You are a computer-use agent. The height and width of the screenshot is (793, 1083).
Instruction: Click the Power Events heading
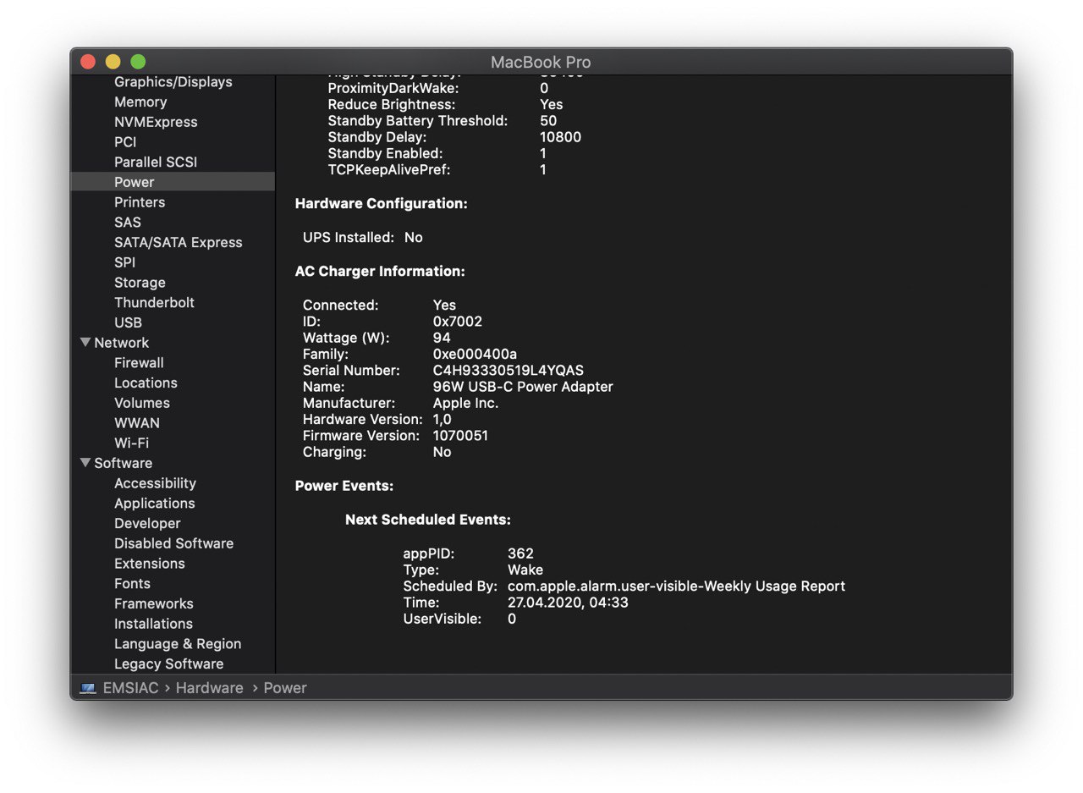point(344,487)
